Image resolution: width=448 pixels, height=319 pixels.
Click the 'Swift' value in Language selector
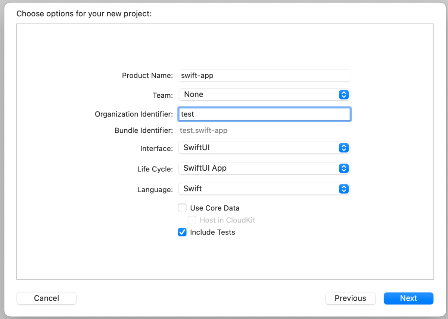pos(193,189)
